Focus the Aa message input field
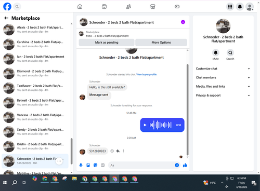 (141, 165)
